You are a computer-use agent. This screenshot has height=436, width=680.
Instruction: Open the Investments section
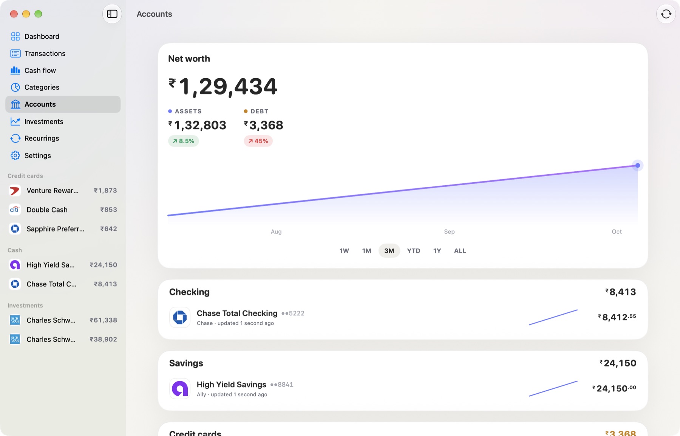click(x=63, y=121)
